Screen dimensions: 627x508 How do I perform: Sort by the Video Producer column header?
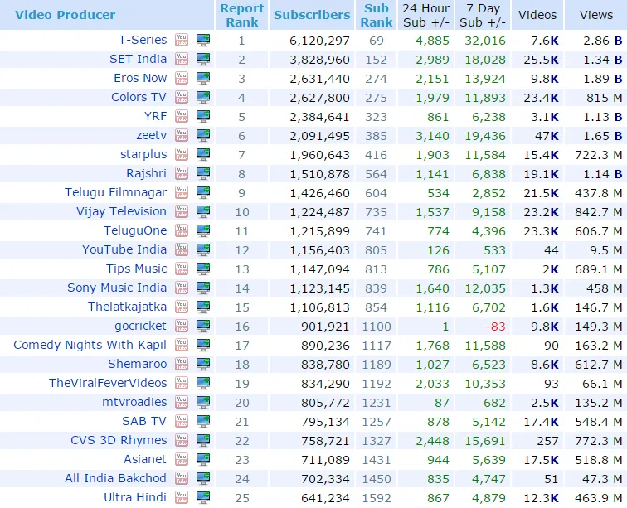[x=66, y=15]
